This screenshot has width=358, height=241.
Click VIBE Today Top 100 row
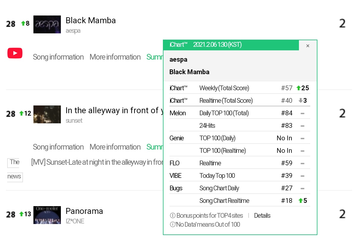tap(240, 176)
